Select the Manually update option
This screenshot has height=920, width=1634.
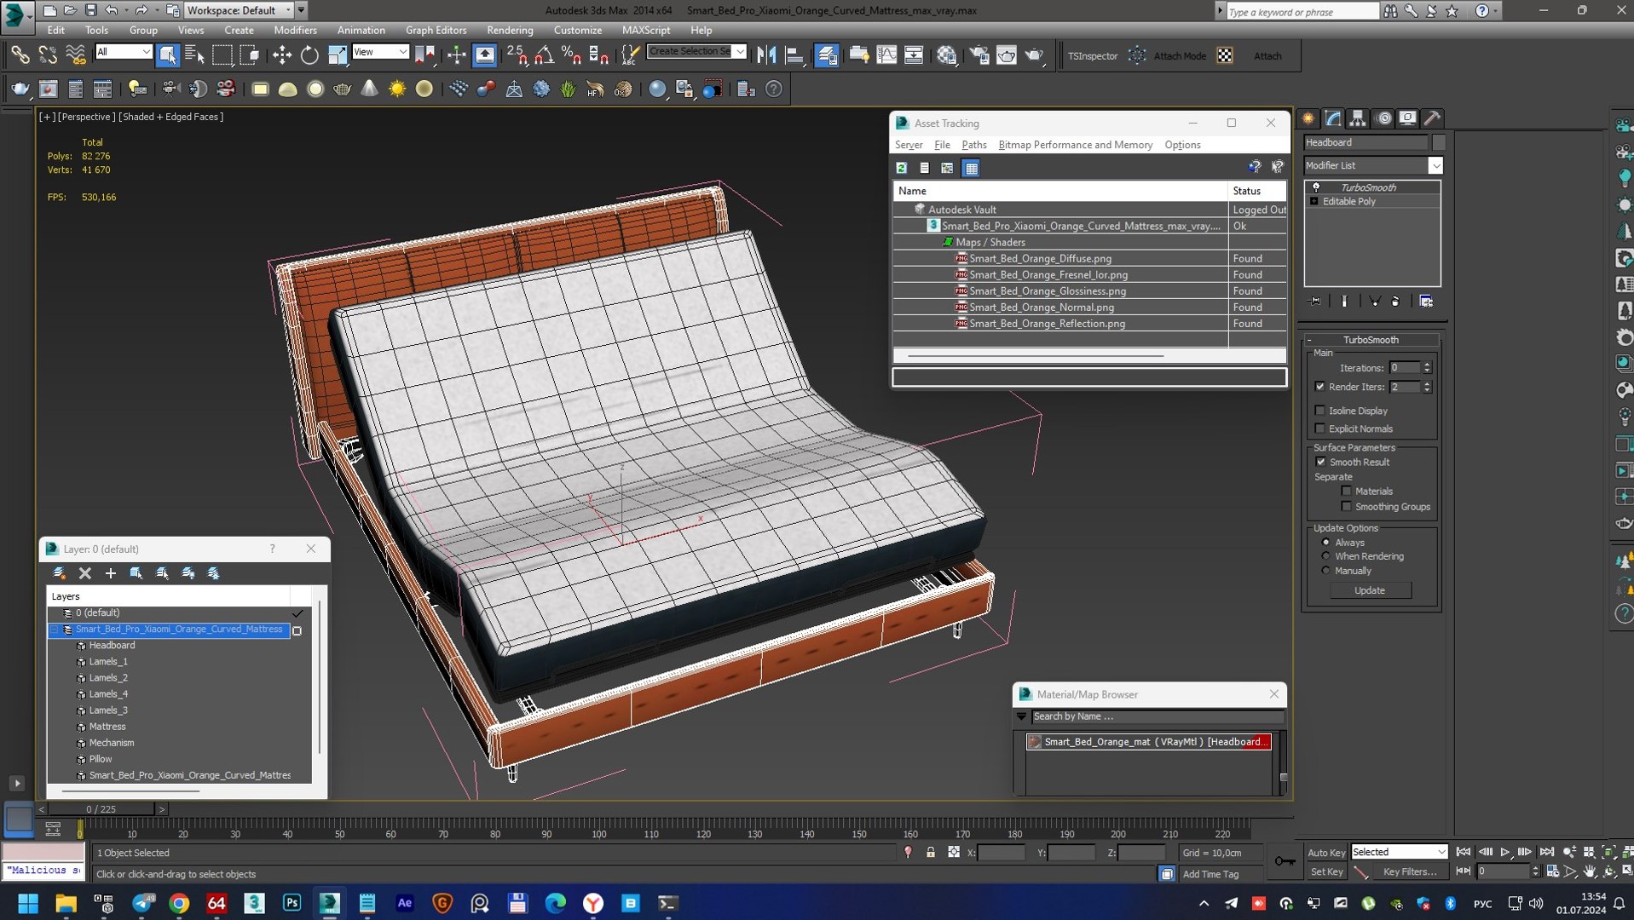(x=1325, y=571)
